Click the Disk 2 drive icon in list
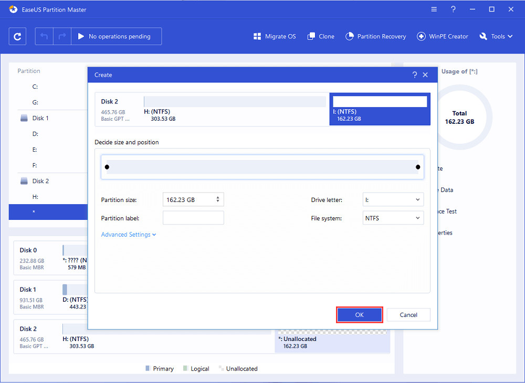525x383 pixels. tap(24, 181)
